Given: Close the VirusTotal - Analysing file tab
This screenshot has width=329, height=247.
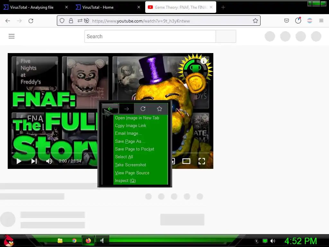Looking at the screenshot, I should click(x=67, y=7).
